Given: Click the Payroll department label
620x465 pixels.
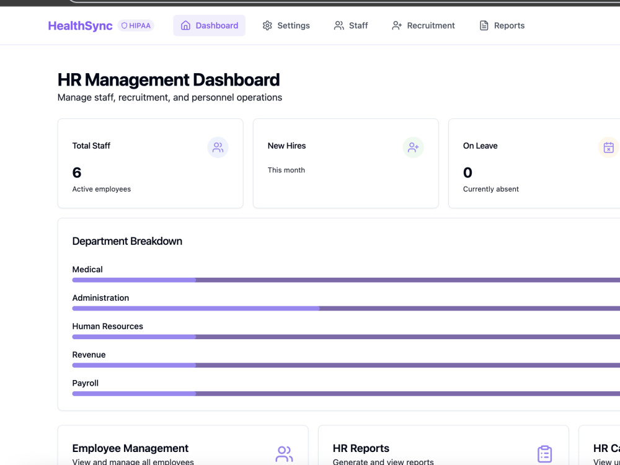Looking at the screenshot, I should click(x=86, y=383).
